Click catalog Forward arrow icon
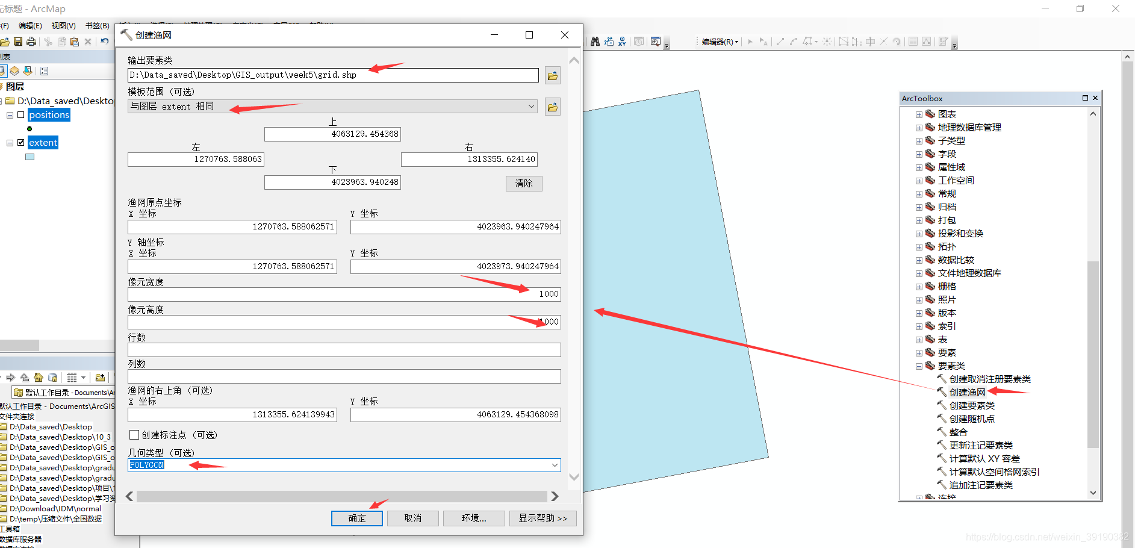Viewport: 1135px width, 548px height. (11, 378)
